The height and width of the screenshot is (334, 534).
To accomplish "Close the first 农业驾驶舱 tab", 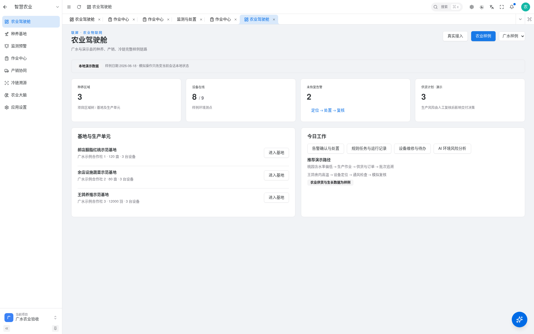I will pyautogui.click(x=99, y=19).
